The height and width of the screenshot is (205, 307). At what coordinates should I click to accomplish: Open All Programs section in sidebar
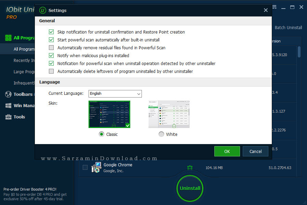pos(24,38)
